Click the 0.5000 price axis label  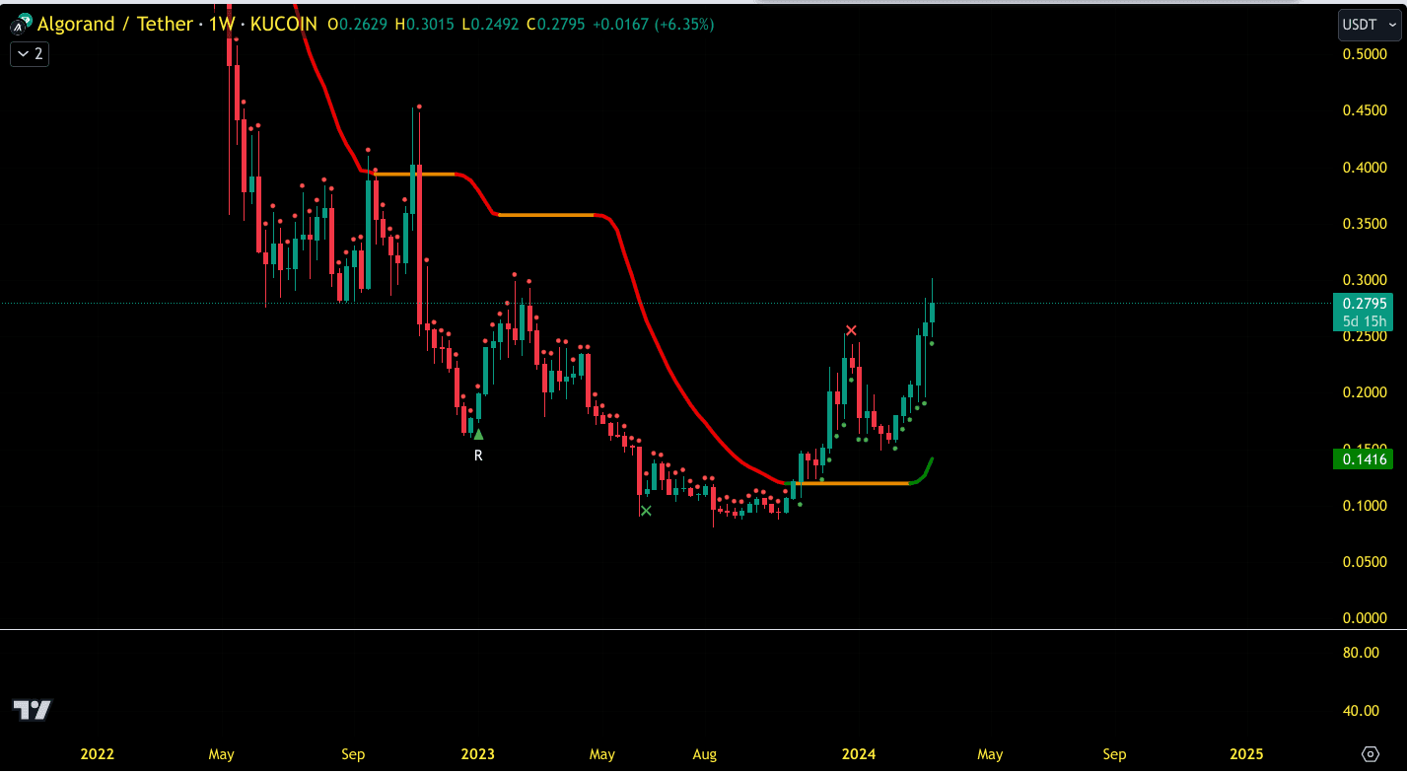tap(1366, 53)
